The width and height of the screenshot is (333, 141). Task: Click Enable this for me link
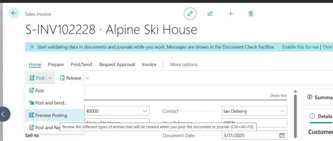(300, 47)
